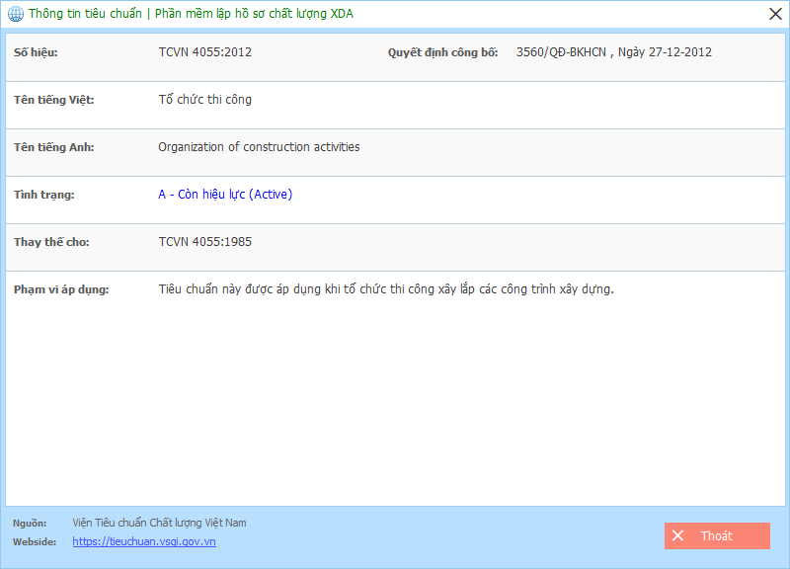Click source Viện Tiêu chuẩn Chất lượng Việt Nam
This screenshot has width=790, height=569.
tap(159, 523)
